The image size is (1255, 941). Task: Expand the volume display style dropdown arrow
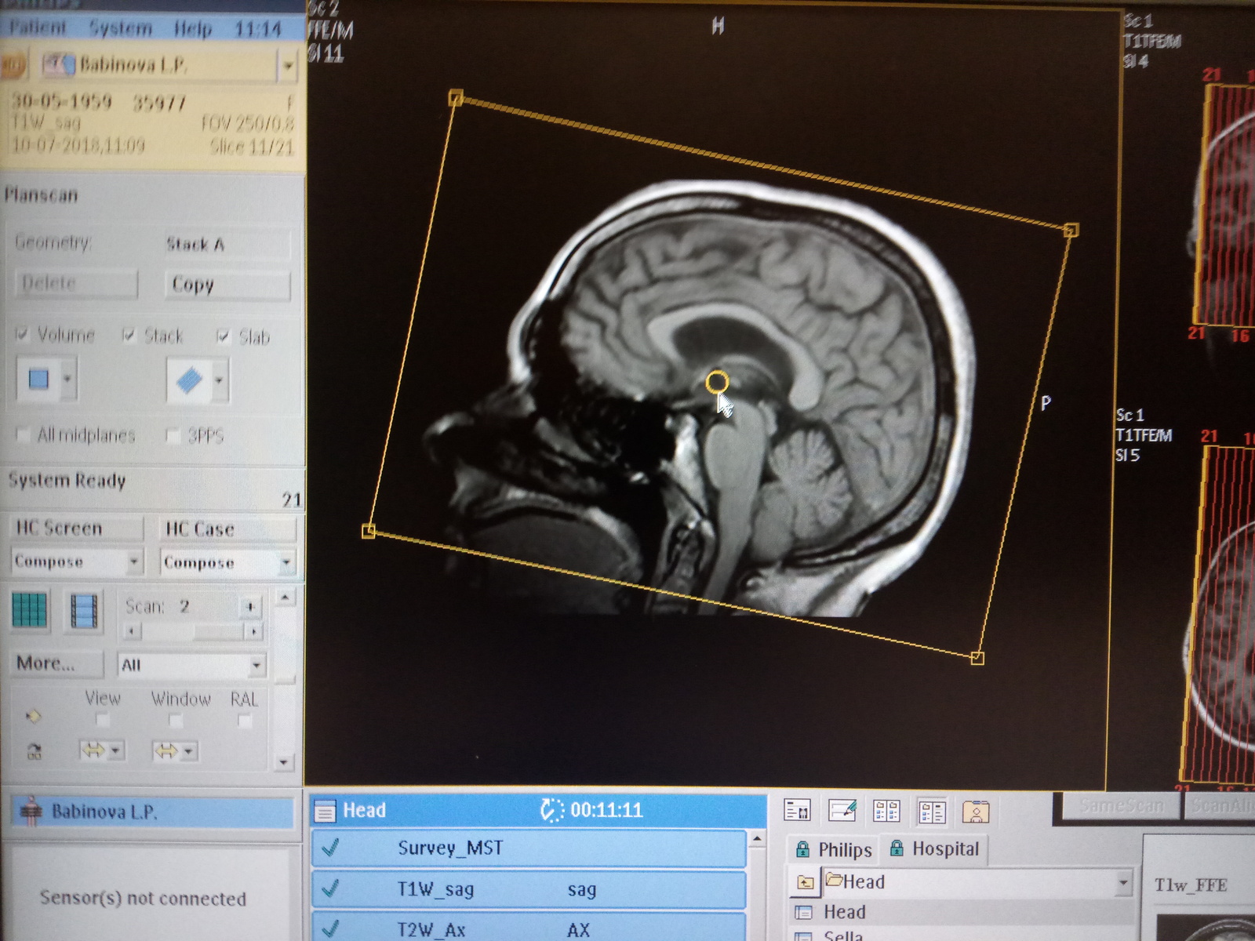[67, 380]
